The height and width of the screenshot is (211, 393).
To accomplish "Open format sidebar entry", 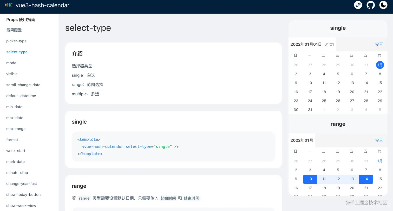I will 12,140.
